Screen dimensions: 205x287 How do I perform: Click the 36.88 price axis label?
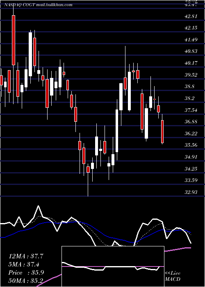191,122
